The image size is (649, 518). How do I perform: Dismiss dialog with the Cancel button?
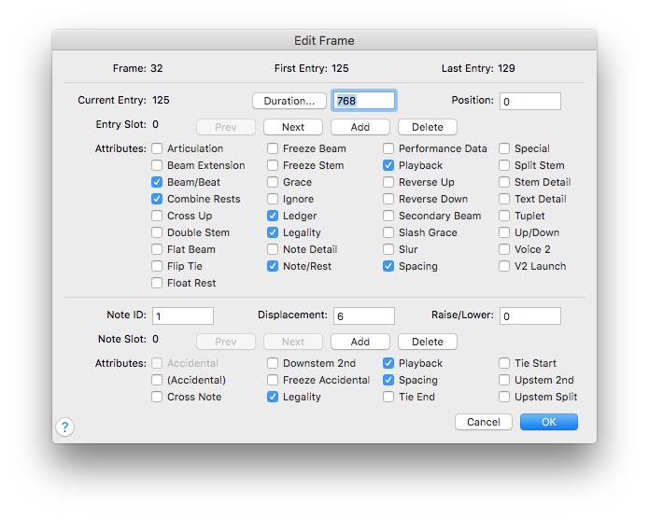tap(484, 422)
